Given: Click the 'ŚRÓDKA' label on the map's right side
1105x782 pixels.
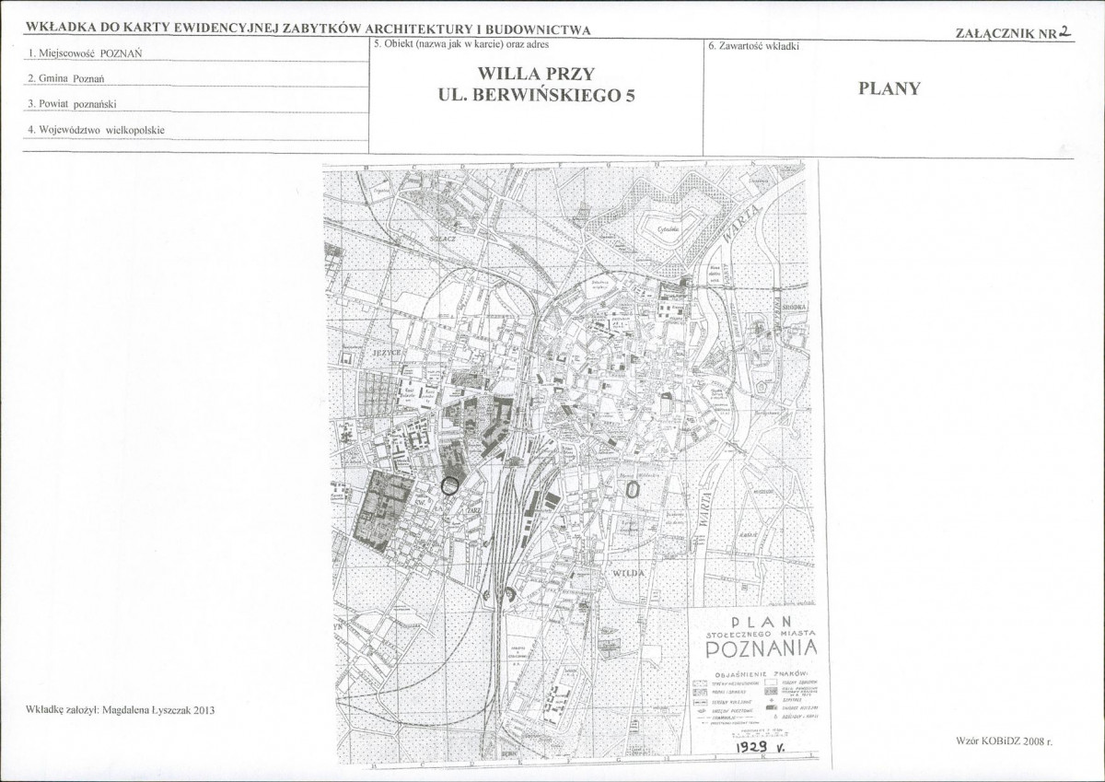Looking at the screenshot, I should tap(794, 307).
